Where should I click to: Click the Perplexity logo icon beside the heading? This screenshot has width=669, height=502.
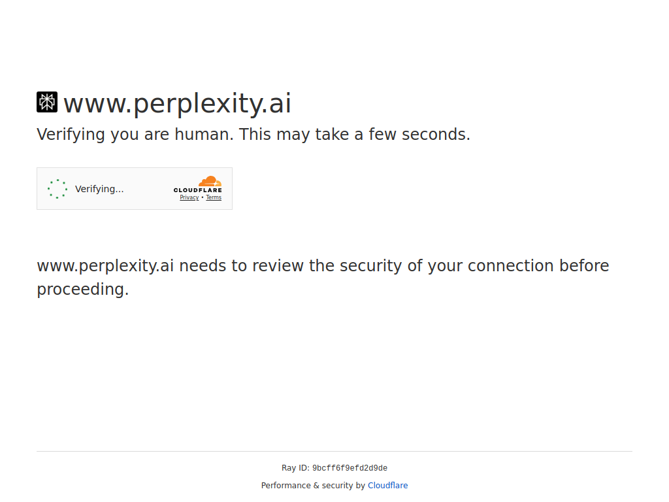click(47, 102)
